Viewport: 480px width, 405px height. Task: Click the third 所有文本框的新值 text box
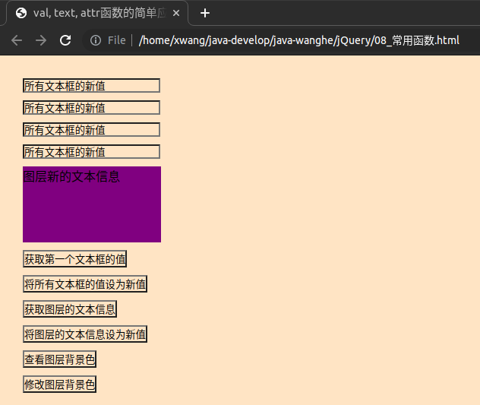coord(91,130)
